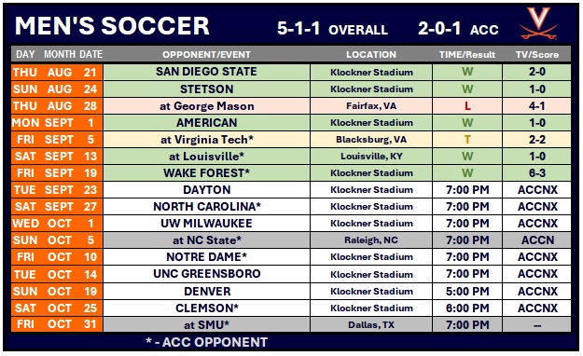Click the red L result cell
The width and height of the screenshot is (583, 356).
(x=467, y=106)
